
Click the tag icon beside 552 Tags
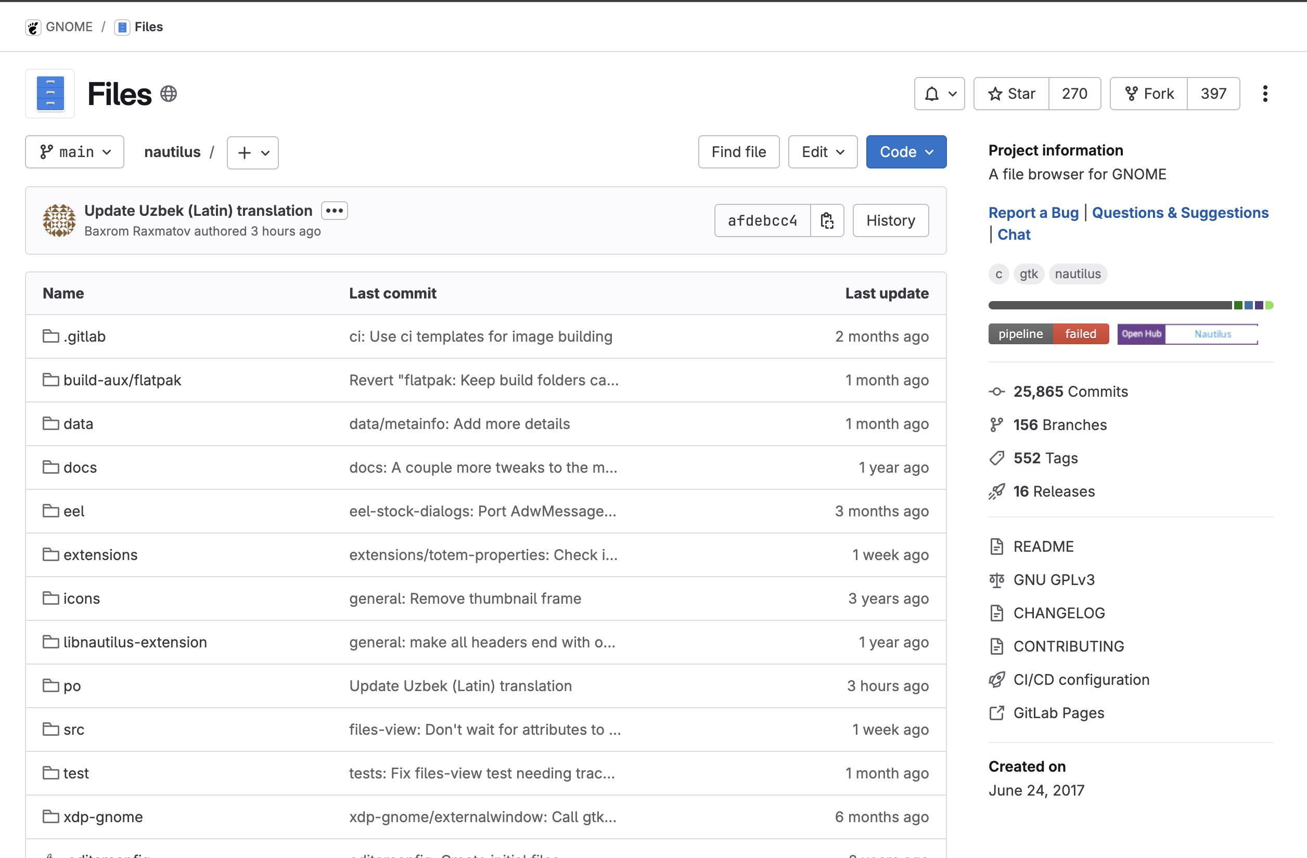pyautogui.click(x=997, y=458)
